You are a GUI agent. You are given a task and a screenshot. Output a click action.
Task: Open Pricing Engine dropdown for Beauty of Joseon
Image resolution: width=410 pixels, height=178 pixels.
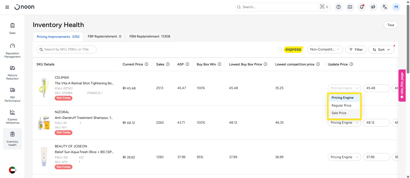click(x=344, y=157)
